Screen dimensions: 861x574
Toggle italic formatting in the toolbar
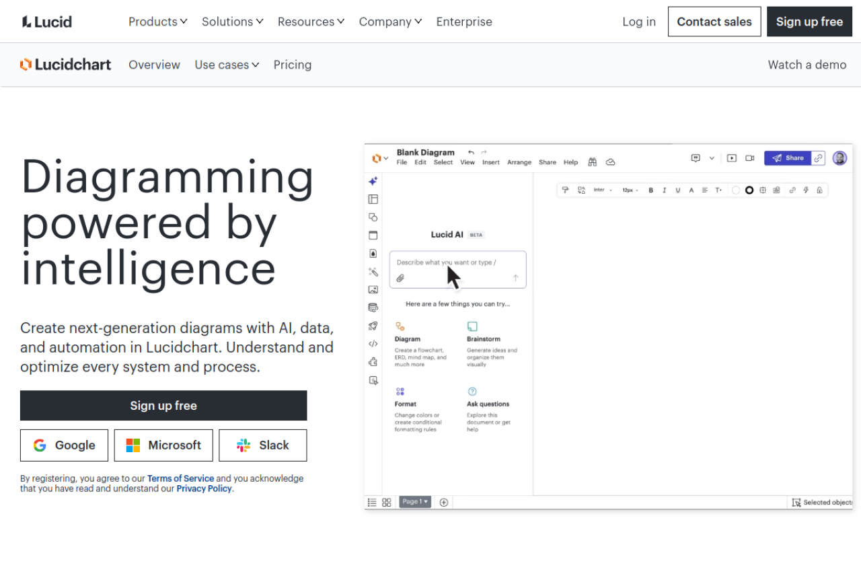[x=664, y=190]
